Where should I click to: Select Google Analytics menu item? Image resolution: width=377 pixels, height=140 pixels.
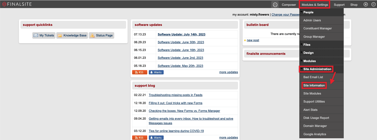[321, 134]
